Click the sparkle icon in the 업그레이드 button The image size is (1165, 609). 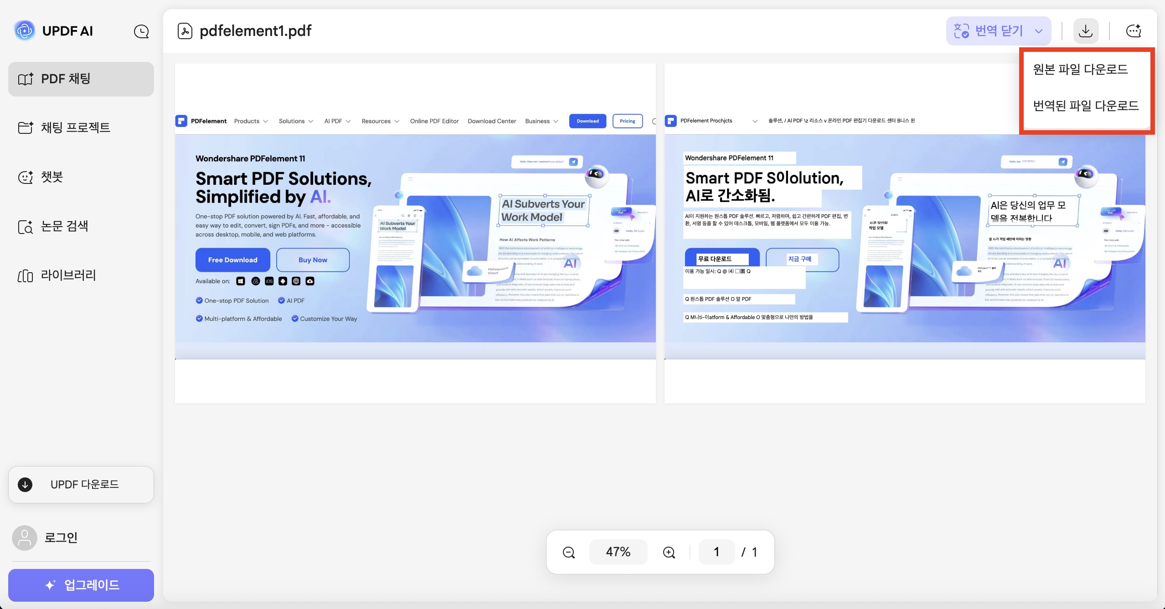[50, 585]
